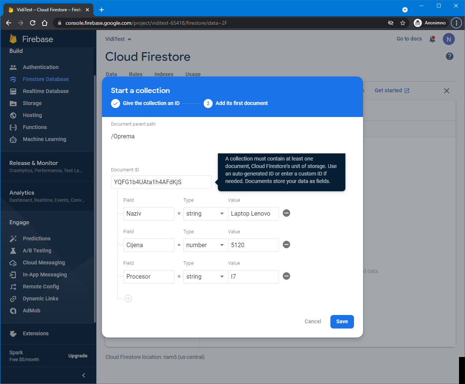
Task: Cancel the Start a collection dialog
Action: tap(313, 322)
